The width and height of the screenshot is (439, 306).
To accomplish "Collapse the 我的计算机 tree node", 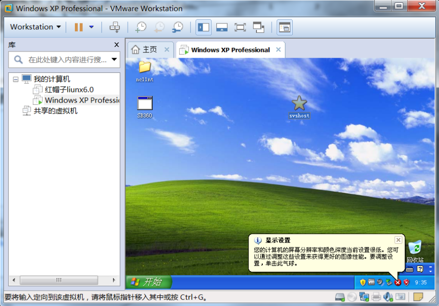I will (16, 80).
